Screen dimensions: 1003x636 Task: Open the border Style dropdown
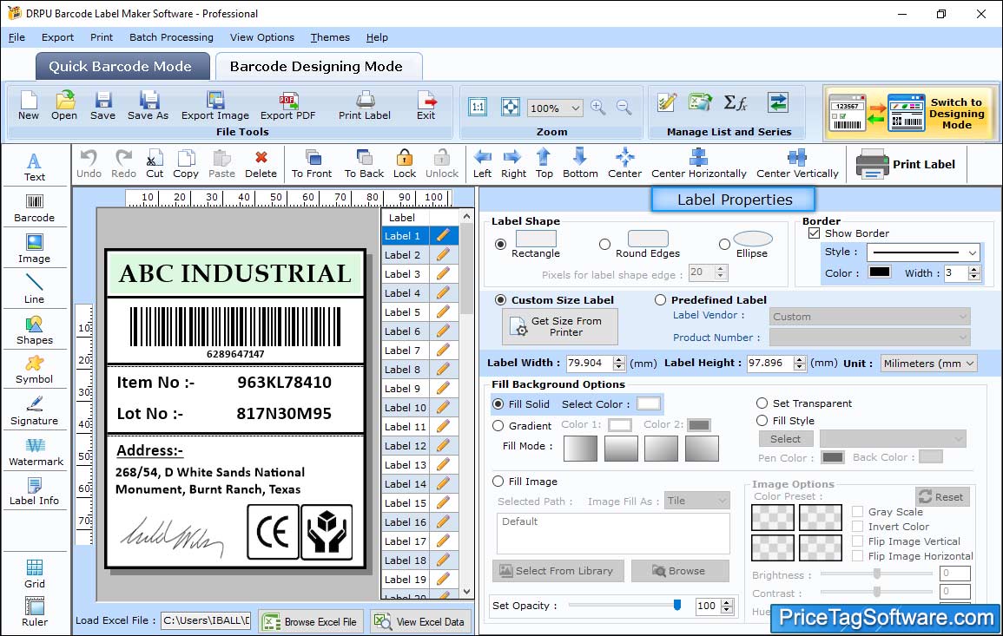[924, 252]
